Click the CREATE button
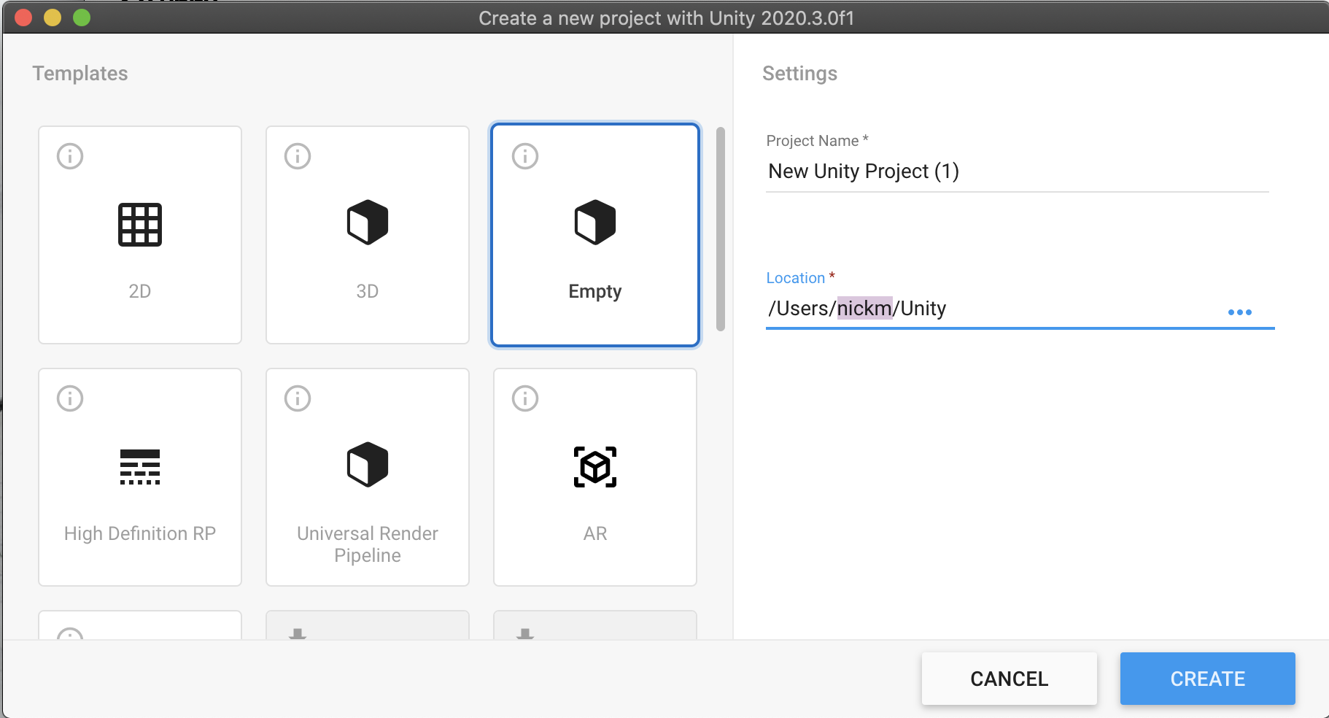This screenshot has width=1329, height=718. tap(1208, 679)
